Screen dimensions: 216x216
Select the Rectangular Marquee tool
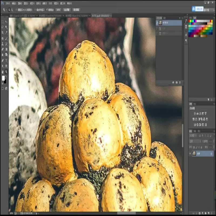point(3,22)
